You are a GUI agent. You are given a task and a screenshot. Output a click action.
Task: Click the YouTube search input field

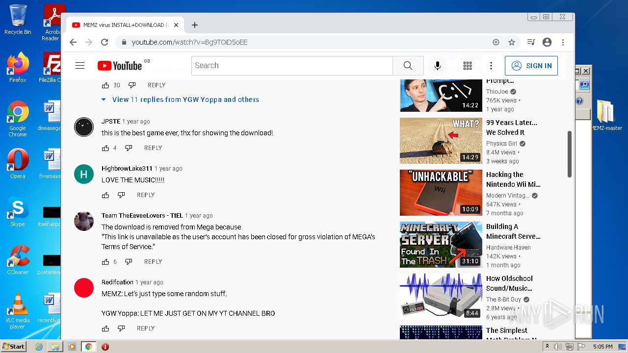pyautogui.click(x=292, y=66)
